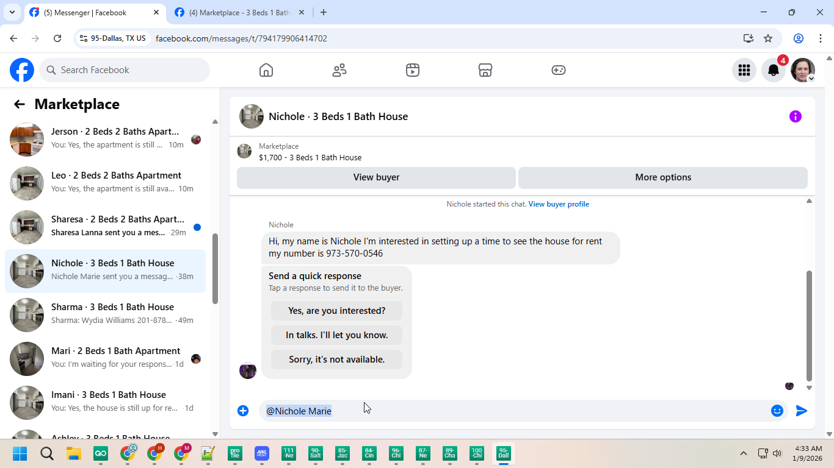Select Nichole's 3 Beds 1 Bath House chat

[106, 271]
